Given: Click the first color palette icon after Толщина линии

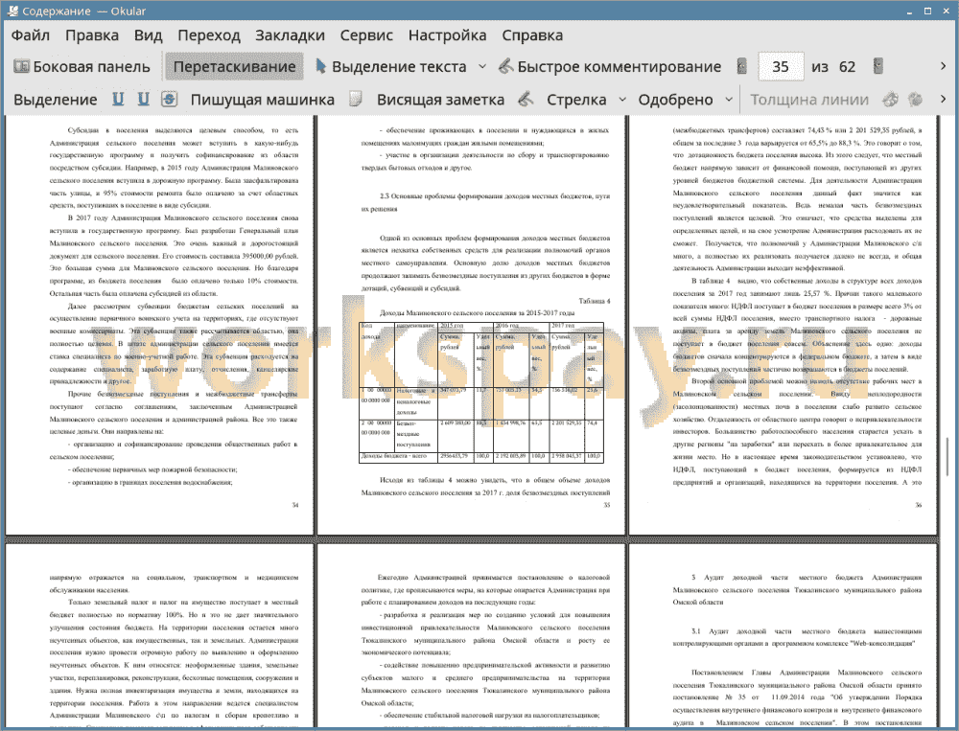Looking at the screenshot, I should tap(891, 99).
